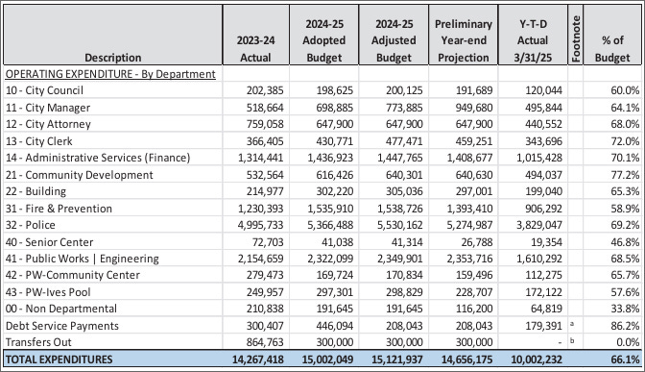This screenshot has width=645, height=372.
Task: Click total adopted budget 15,002,049
Action: coord(327,360)
